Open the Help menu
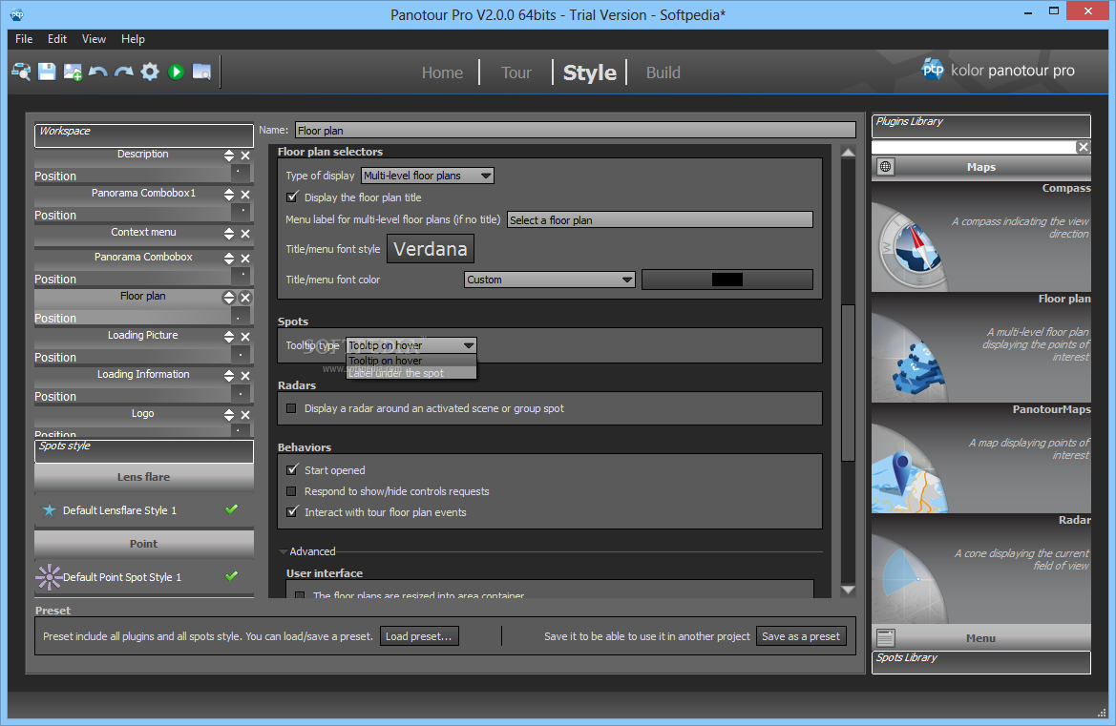 (133, 39)
